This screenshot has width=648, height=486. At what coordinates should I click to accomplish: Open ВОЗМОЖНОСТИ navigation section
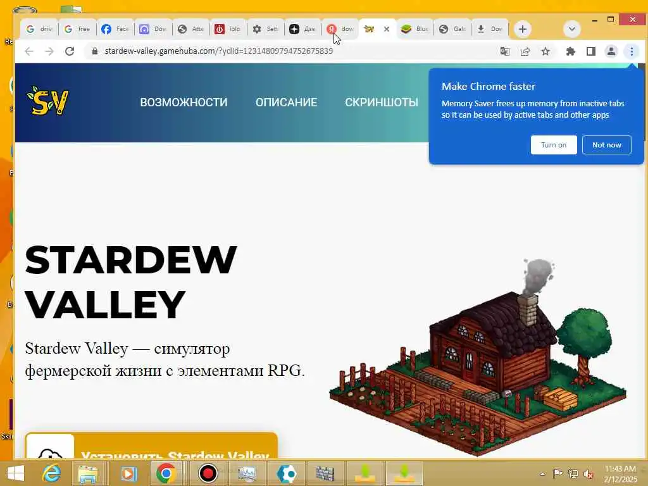pyautogui.click(x=184, y=103)
